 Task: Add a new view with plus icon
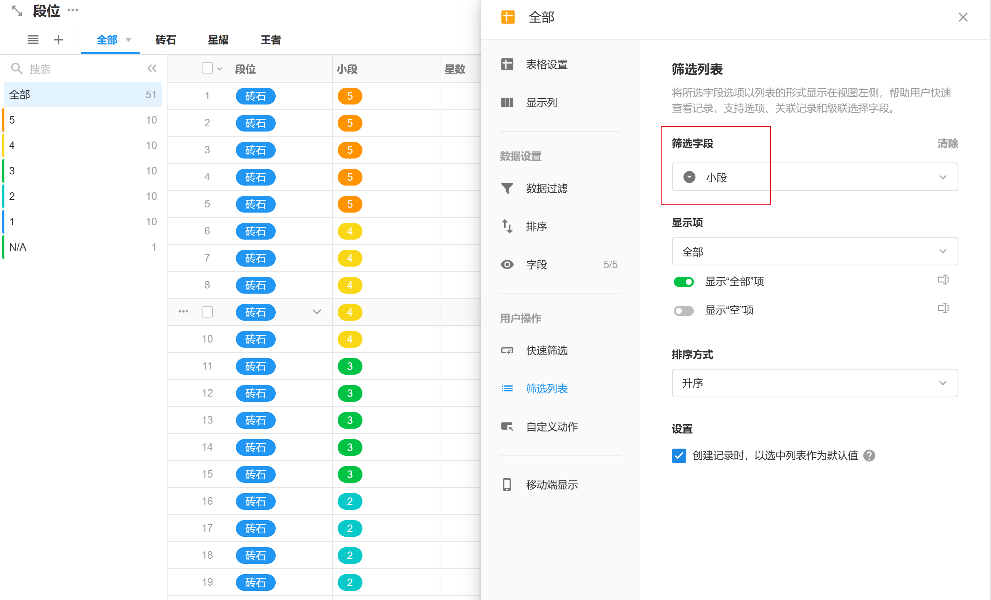pos(58,40)
